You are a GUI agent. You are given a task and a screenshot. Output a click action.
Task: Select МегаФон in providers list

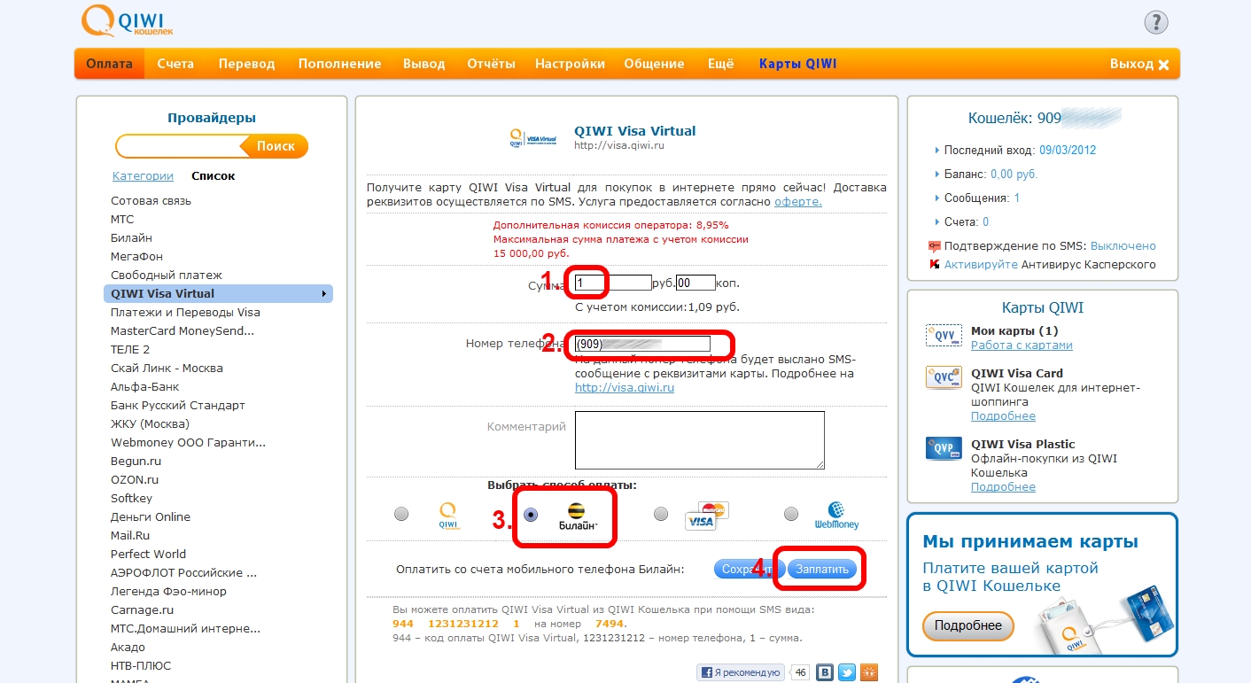tap(137, 257)
